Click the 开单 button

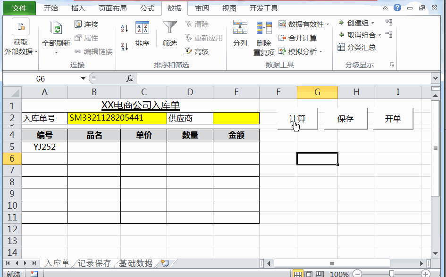(x=393, y=119)
